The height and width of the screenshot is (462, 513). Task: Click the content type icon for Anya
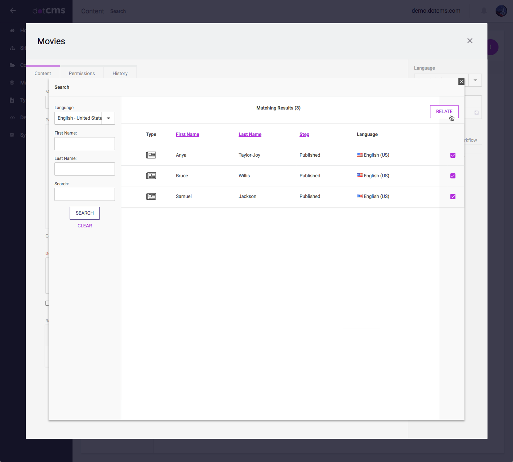(151, 155)
